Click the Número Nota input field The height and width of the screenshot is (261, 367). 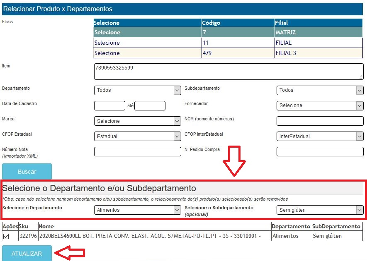tap(138, 151)
